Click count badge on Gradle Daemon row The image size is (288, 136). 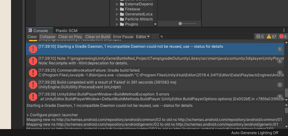click(279, 49)
